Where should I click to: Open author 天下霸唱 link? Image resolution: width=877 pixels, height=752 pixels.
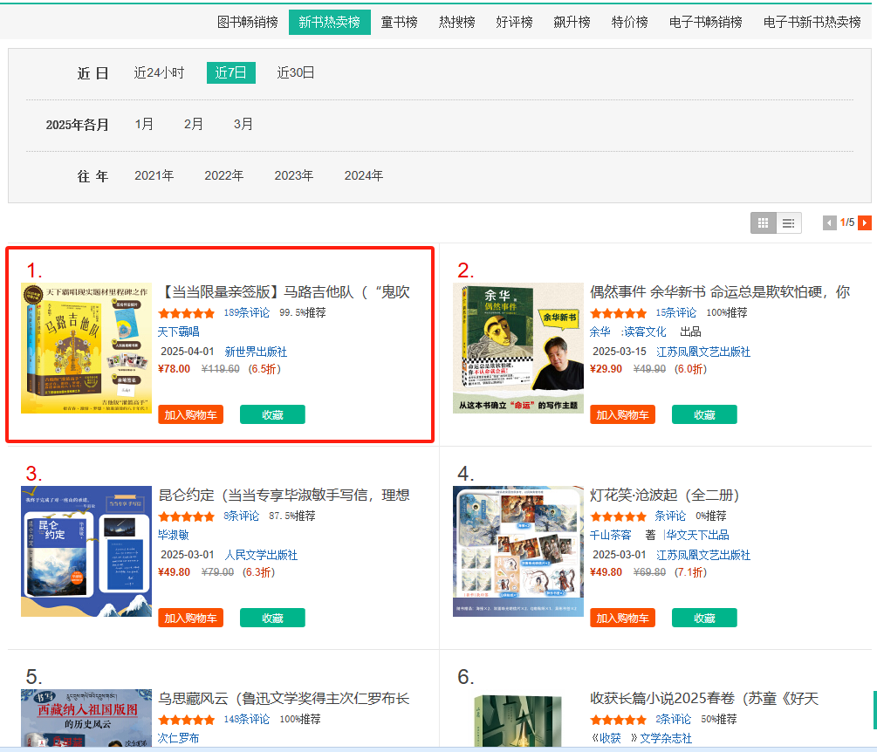(178, 332)
